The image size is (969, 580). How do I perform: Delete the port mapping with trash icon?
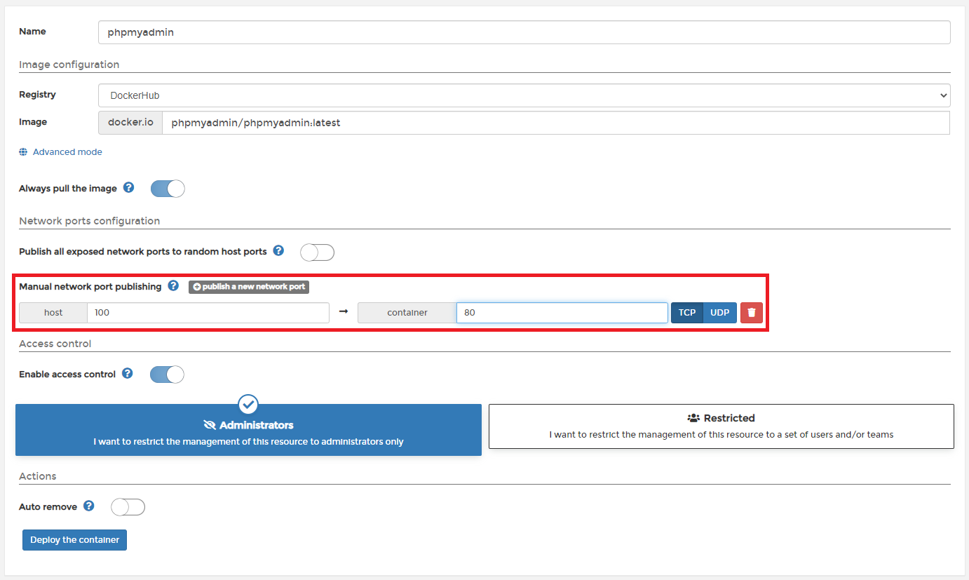[752, 313]
